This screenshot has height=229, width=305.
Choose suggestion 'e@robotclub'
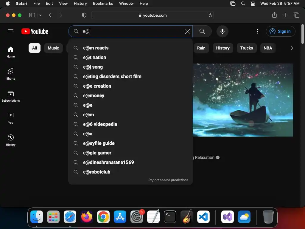(x=130, y=172)
